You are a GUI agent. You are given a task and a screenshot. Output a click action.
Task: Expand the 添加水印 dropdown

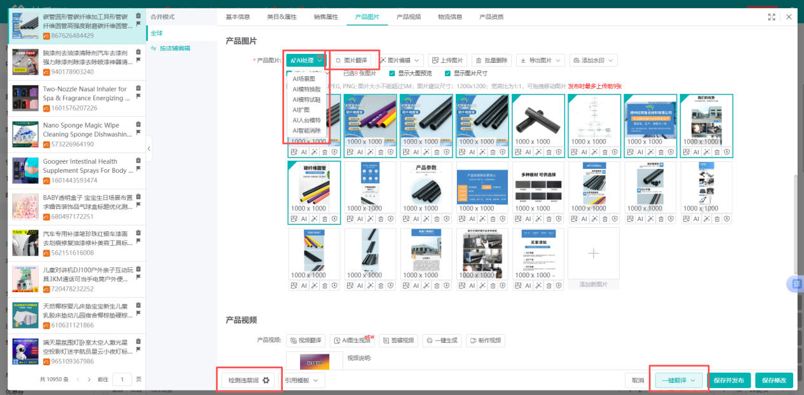(x=594, y=60)
